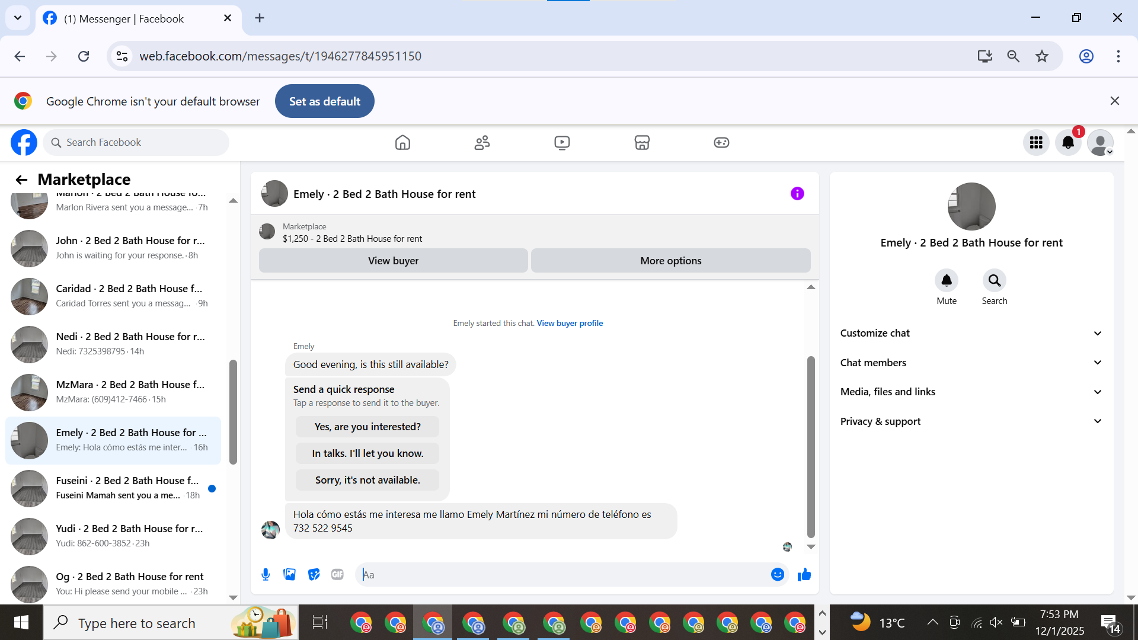Dismiss the default browser banner
The height and width of the screenshot is (640, 1138).
[1114, 101]
